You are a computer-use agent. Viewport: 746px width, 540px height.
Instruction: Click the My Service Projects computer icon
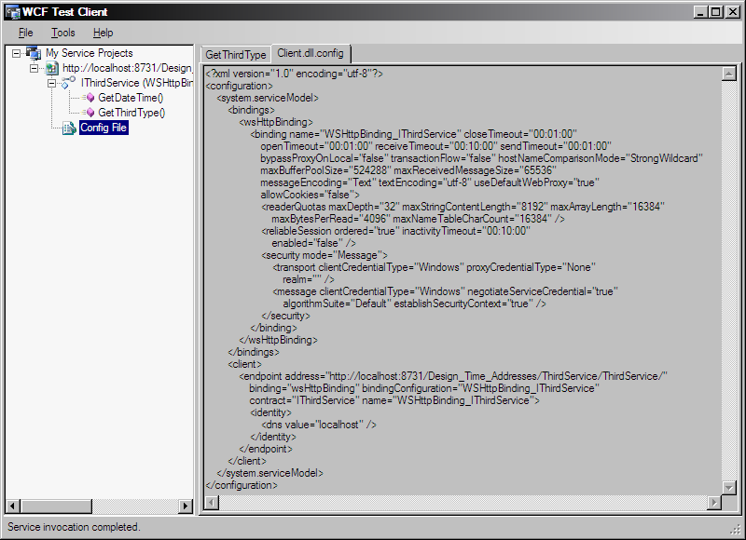(34, 53)
